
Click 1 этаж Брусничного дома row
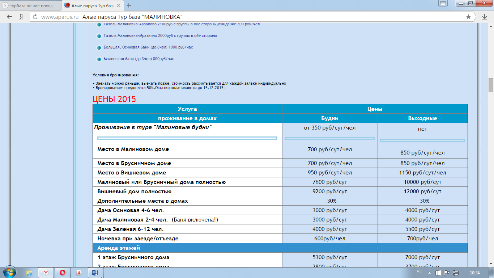pos(187,257)
